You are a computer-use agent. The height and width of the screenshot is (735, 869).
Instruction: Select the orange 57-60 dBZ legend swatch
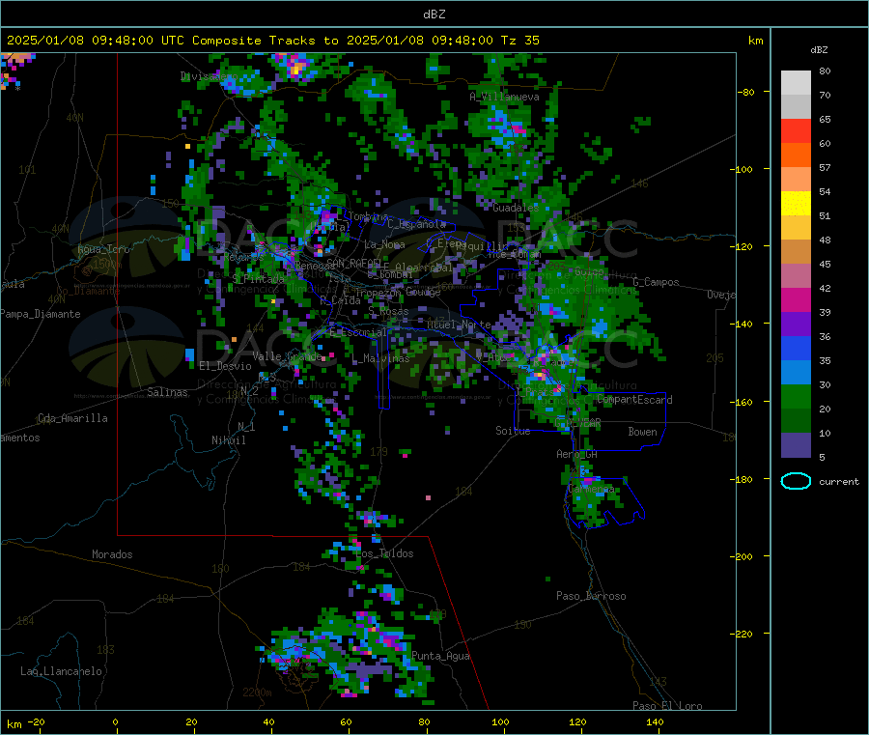(796, 155)
